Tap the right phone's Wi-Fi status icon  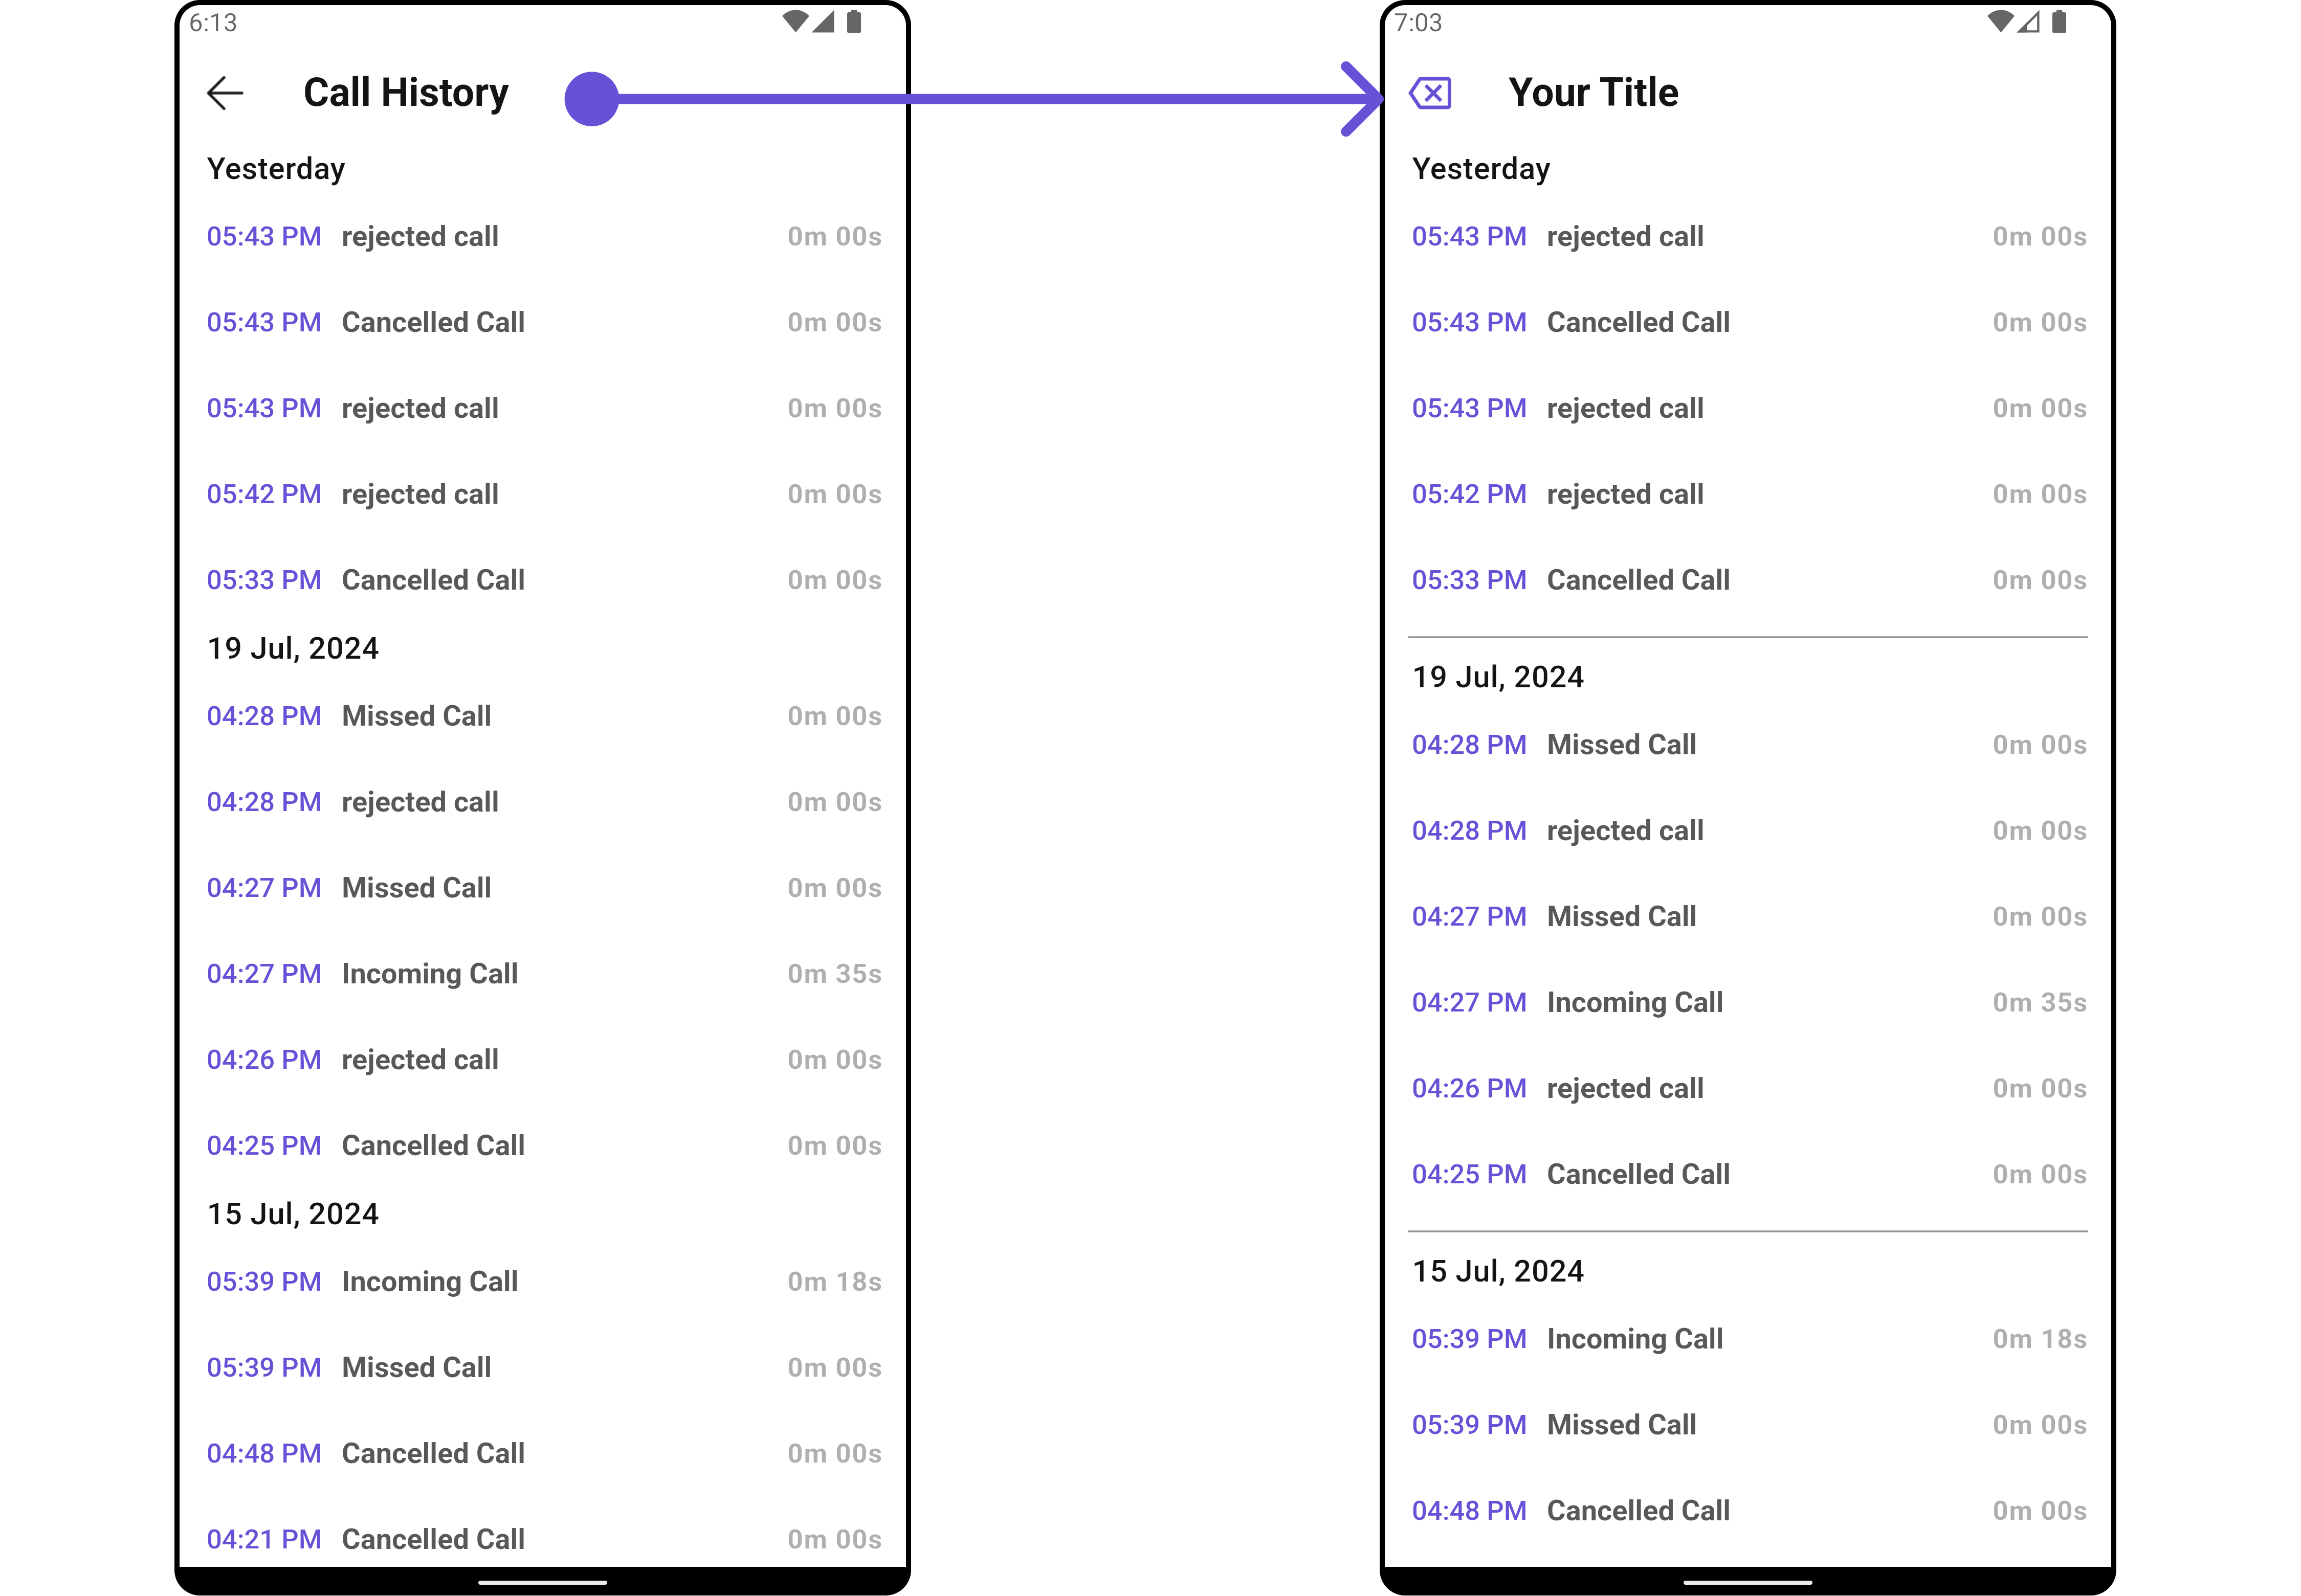click(2001, 22)
